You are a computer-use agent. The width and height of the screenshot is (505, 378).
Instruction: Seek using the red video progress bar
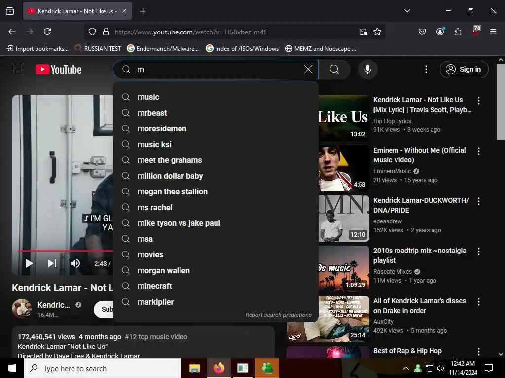pyautogui.click(x=66, y=251)
